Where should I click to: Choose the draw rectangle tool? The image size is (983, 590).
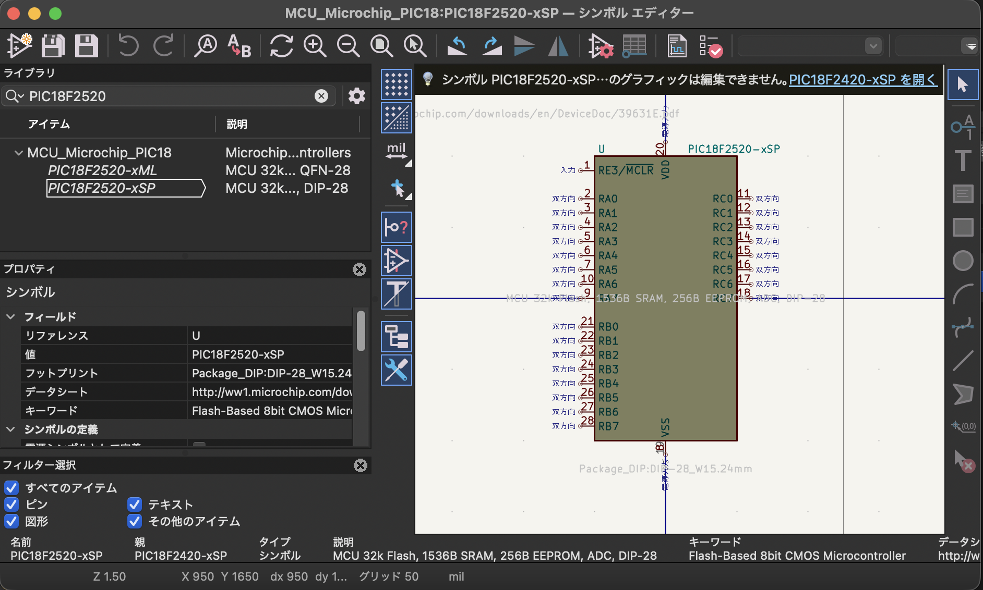click(x=963, y=227)
